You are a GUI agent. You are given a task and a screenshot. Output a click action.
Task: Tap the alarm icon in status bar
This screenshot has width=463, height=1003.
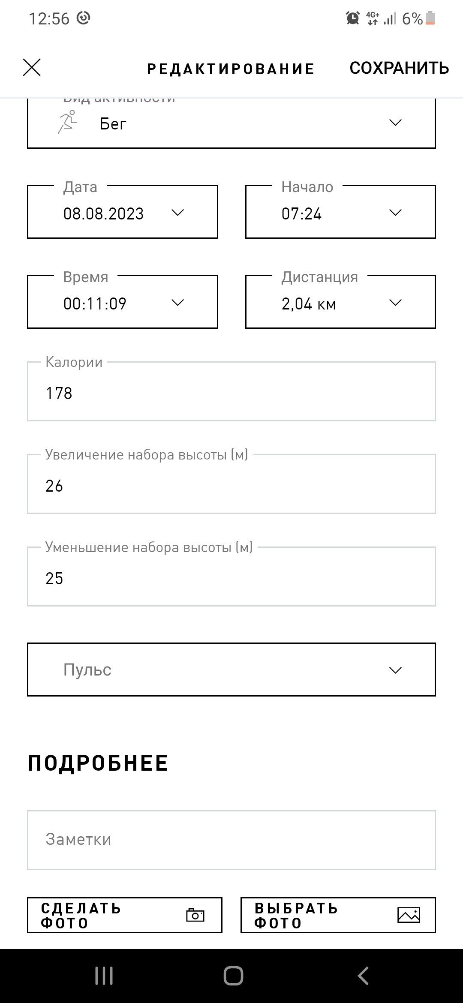(x=352, y=18)
